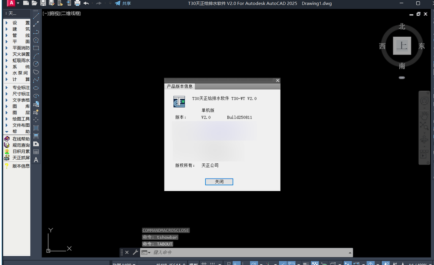The image size is (434, 265).
Task: Click 西 on the ViewCube compass
Action: point(382,46)
